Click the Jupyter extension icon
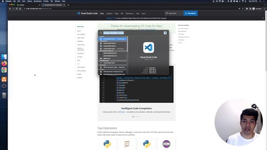 [127, 144]
